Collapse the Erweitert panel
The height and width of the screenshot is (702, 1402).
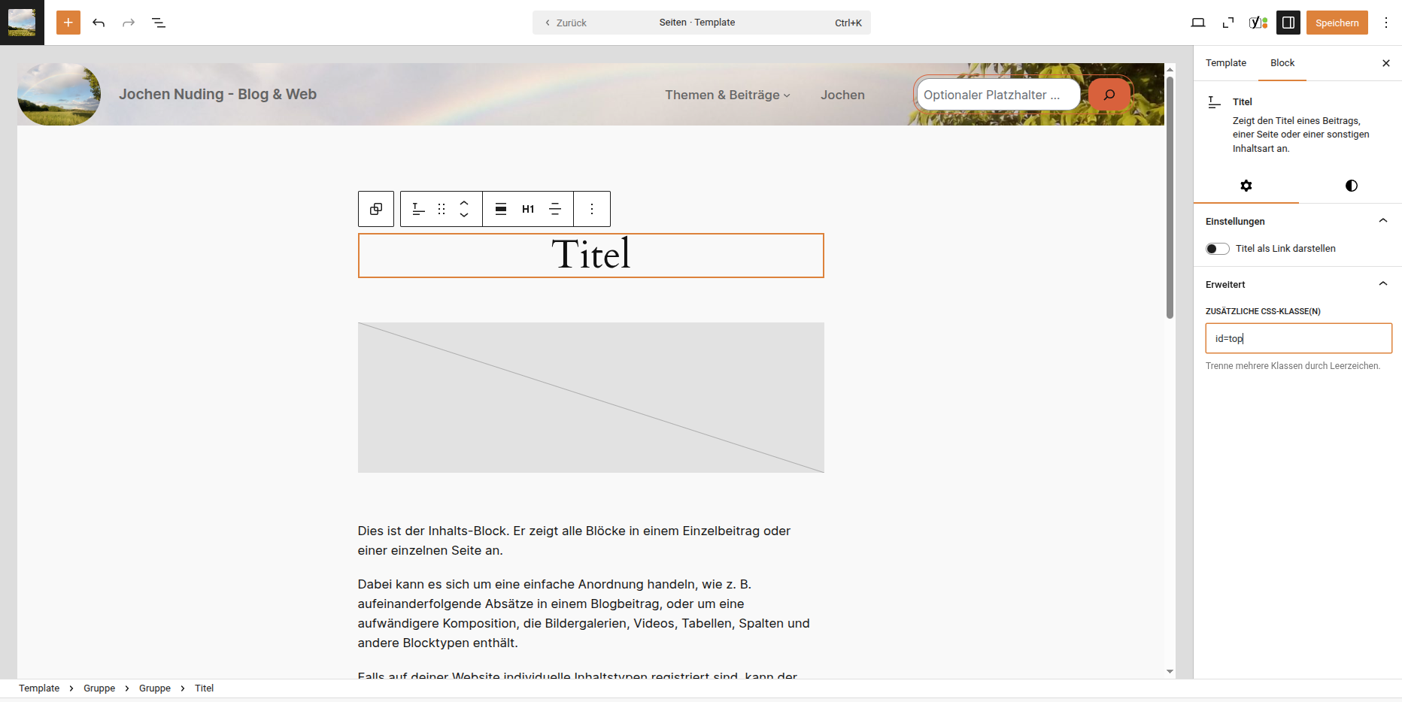click(x=1382, y=284)
